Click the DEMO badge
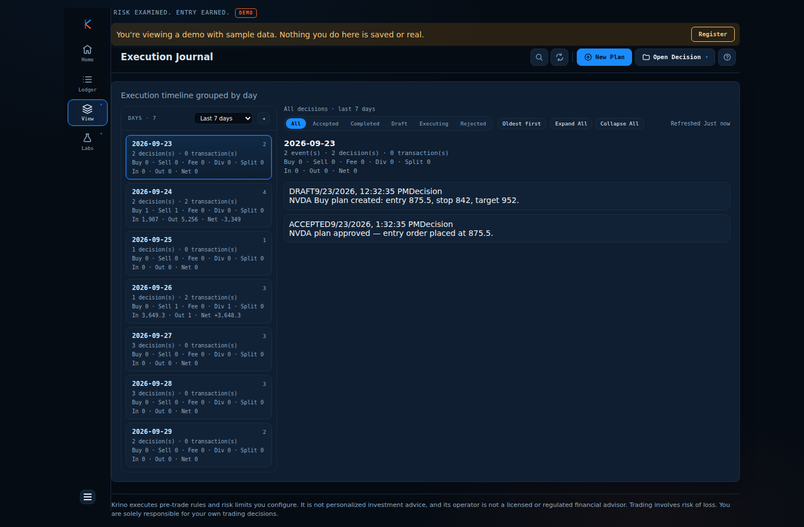Image resolution: width=804 pixels, height=527 pixels. (x=246, y=13)
